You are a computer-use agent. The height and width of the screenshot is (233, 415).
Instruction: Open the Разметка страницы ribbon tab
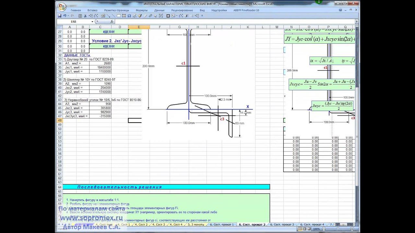pyautogui.click(x=116, y=10)
